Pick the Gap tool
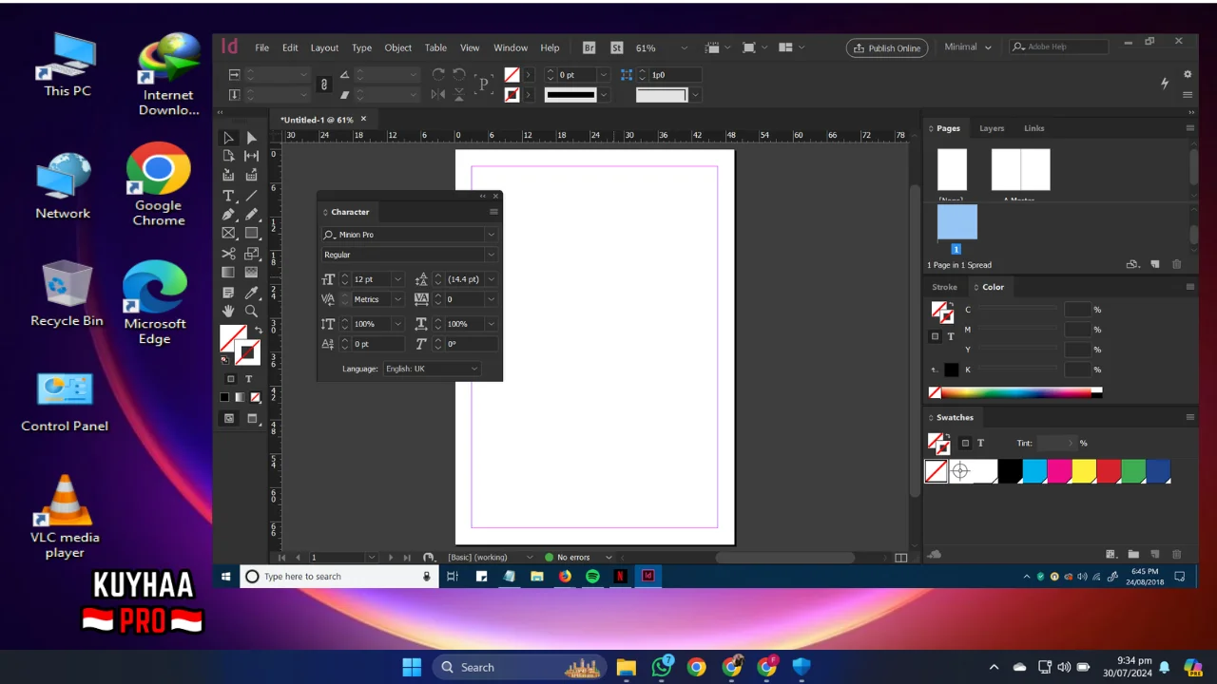 251,156
